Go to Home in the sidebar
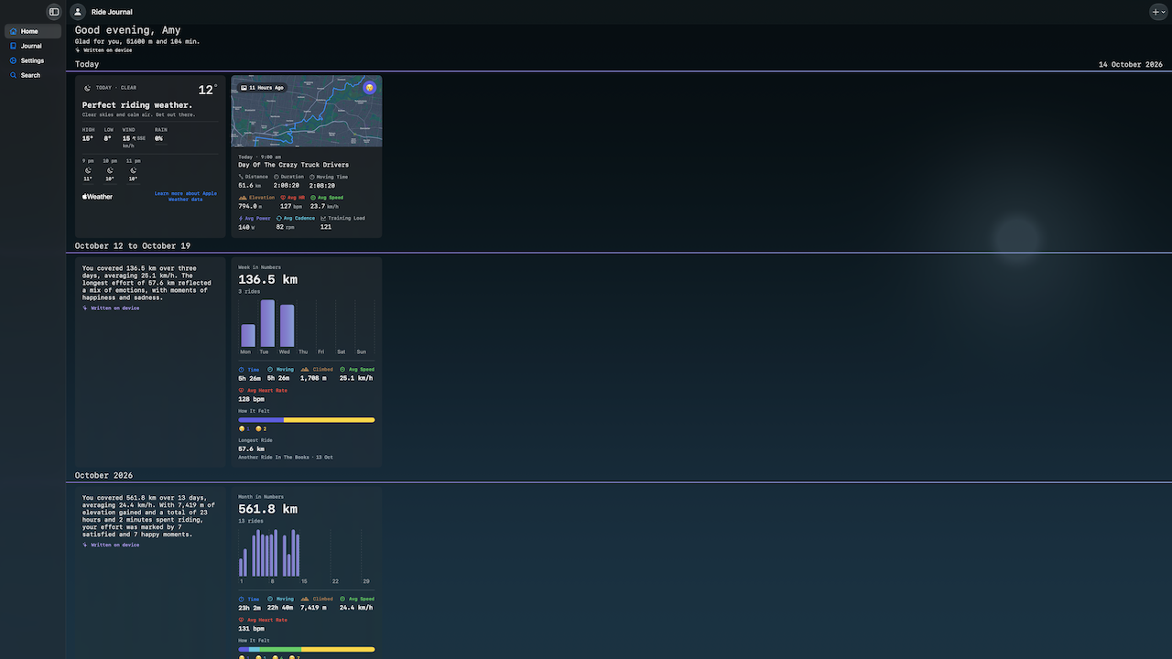Screen dimensions: 1172x659 (32, 31)
